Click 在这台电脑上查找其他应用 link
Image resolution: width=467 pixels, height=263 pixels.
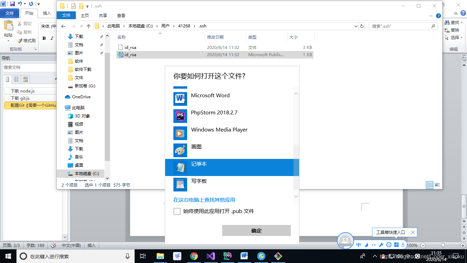coord(204,200)
